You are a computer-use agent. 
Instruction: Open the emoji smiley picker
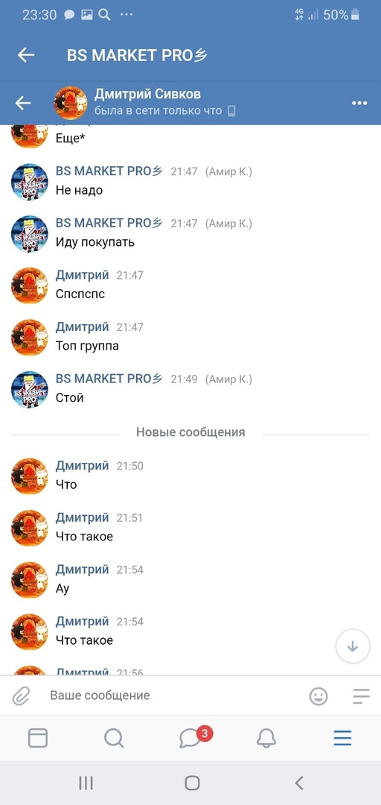click(x=318, y=696)
